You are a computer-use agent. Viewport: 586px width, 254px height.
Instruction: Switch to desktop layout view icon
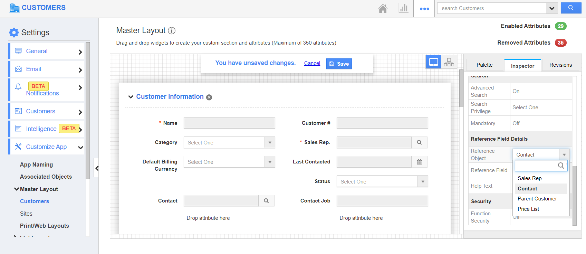point(433,62)
